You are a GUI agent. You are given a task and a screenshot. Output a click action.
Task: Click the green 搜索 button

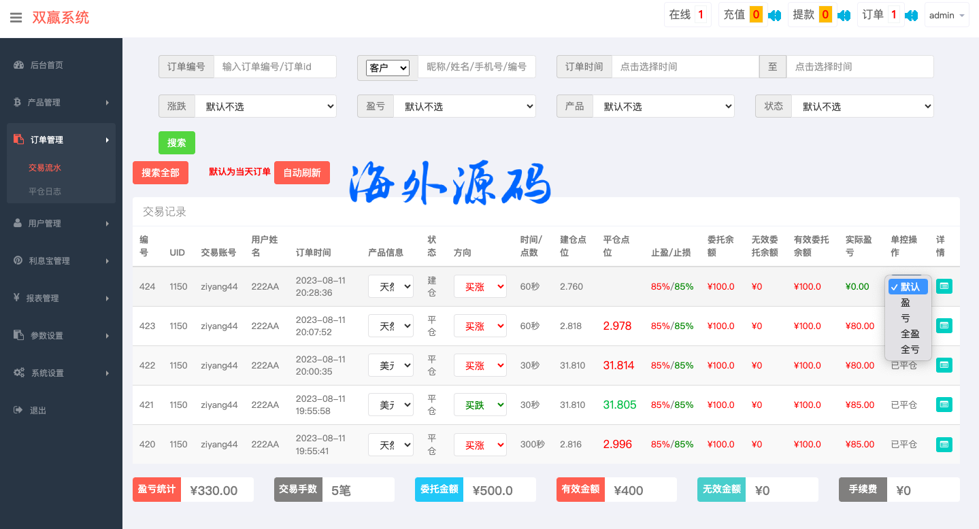[176, 143]
